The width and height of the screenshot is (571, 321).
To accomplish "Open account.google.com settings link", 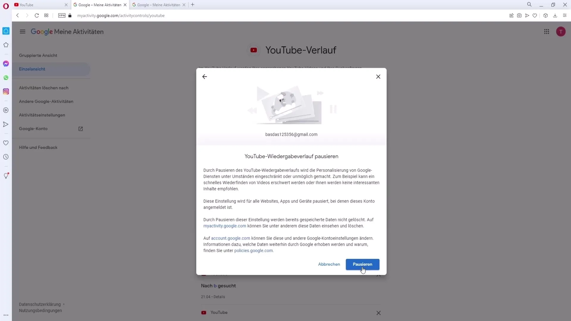I will point(231,238).
